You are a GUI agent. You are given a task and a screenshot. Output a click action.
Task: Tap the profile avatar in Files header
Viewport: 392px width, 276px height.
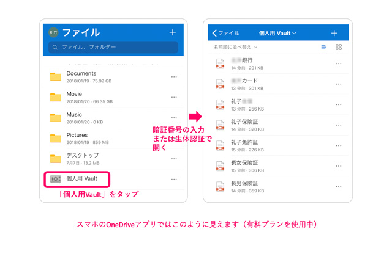click(x=53, y=32)
